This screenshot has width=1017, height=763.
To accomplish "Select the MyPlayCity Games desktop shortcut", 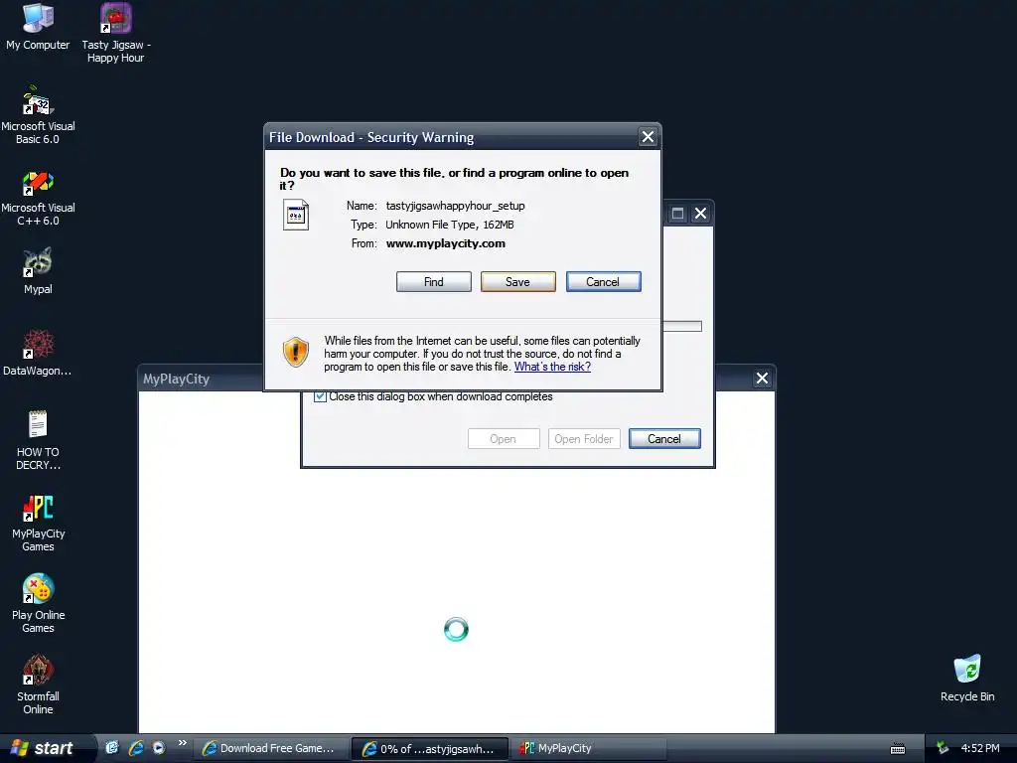I will (x=38, y=522).
